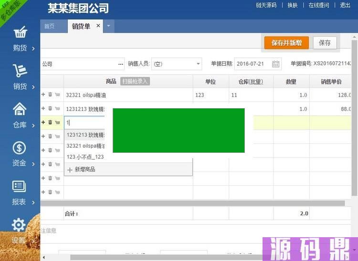Expand the 资金 sidebar submenu arrow
This screenshot has height=261, width=358.
click(x=33, y=164)
